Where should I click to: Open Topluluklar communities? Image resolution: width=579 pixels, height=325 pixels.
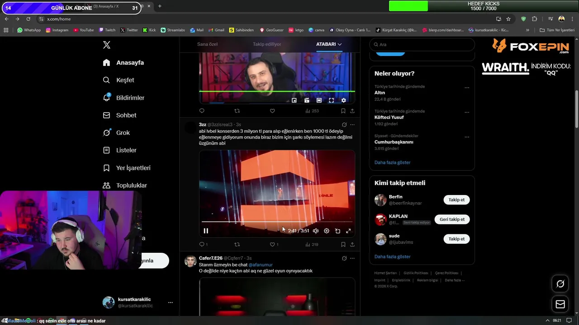125,186
